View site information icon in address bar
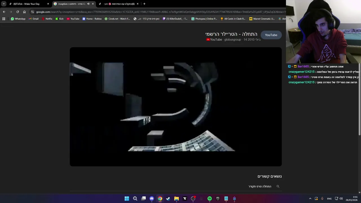Image resolution: width=361 pixels, height=203 pixels. coord(32,12)
